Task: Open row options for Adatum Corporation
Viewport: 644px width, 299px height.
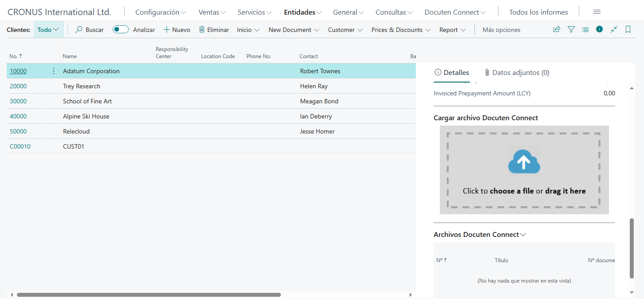Action: tap(54, 71)
